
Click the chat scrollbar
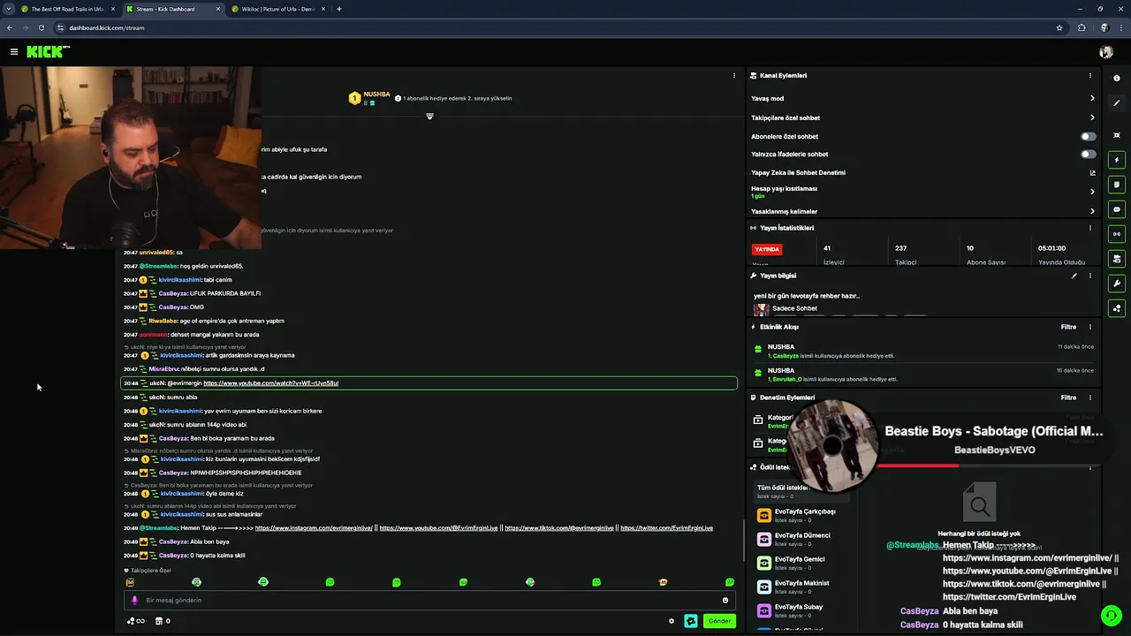(x=743, y=539)
